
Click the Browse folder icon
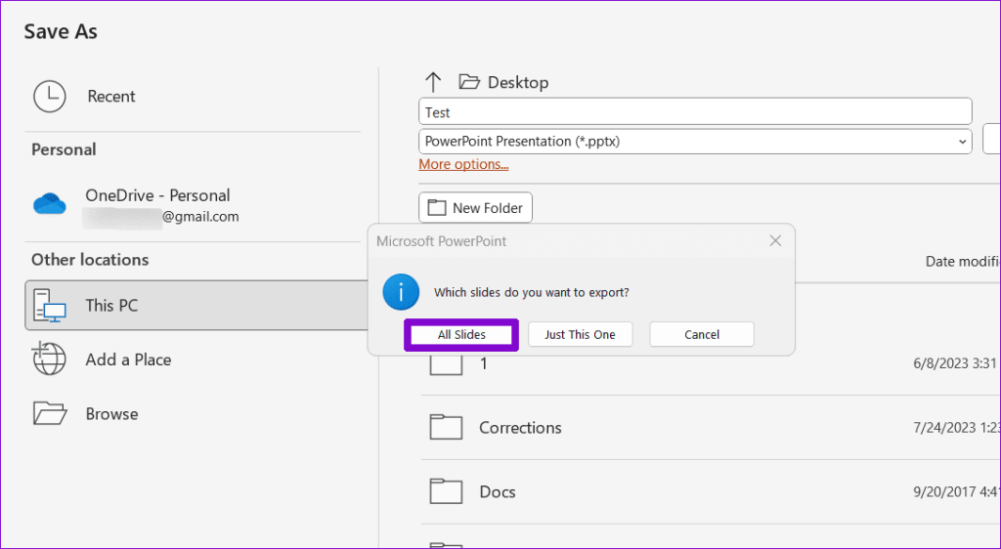(x=50, y=413)
